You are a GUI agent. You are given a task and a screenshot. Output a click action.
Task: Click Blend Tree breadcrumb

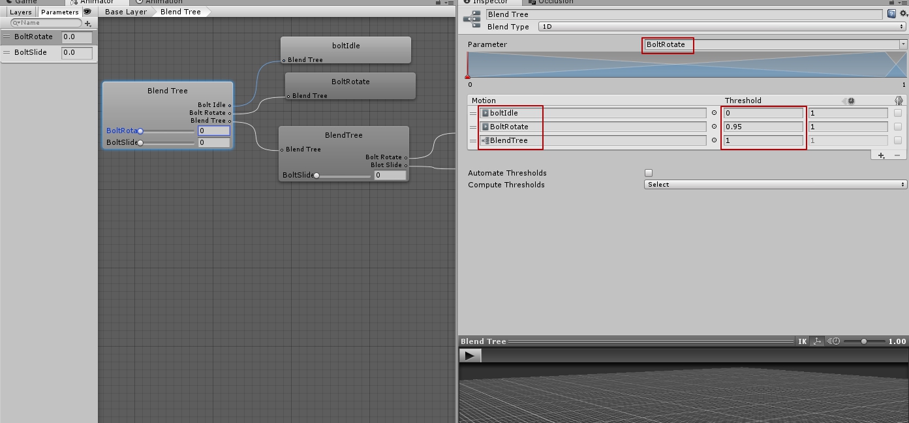coord(181,12)
